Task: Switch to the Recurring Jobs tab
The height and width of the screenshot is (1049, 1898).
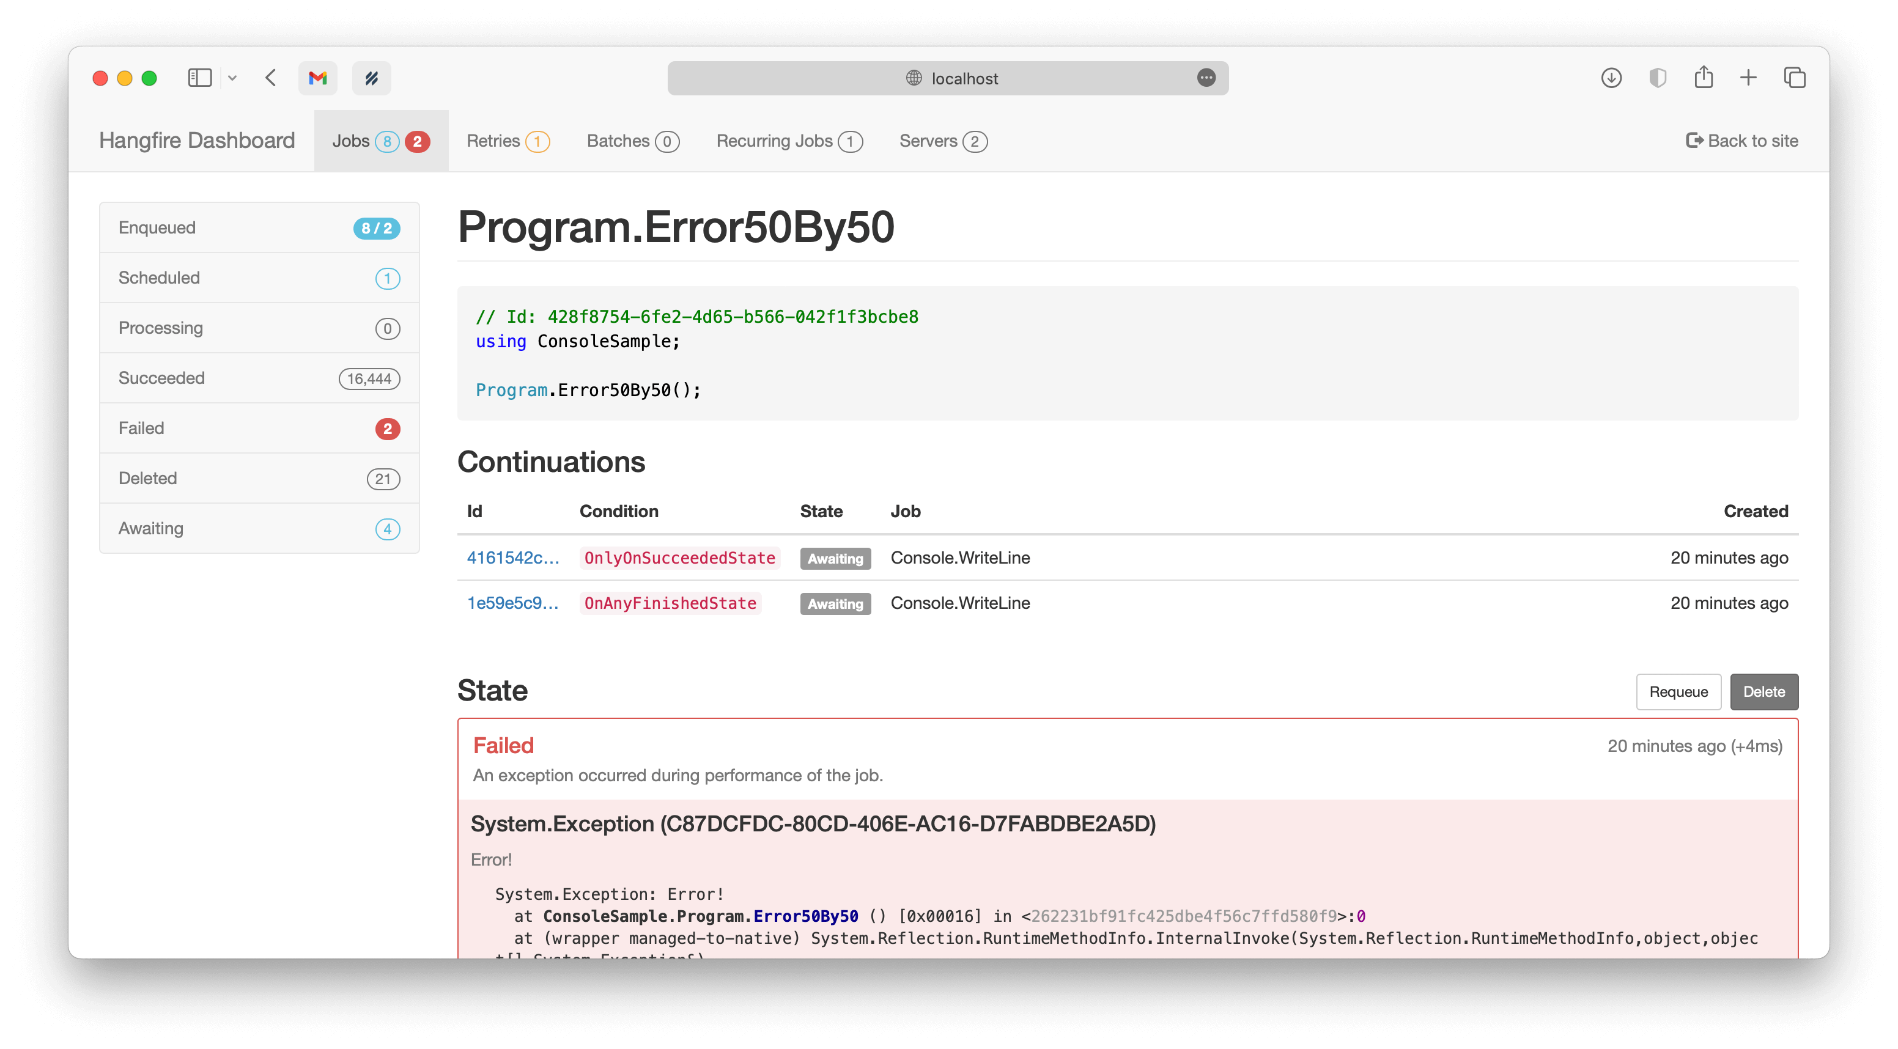Action: point(789,141)
